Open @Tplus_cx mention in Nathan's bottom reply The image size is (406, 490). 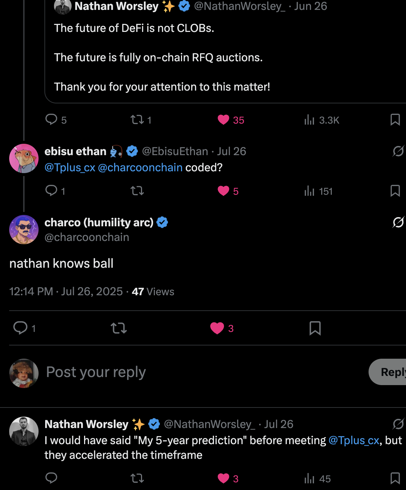tap(354, 440)
